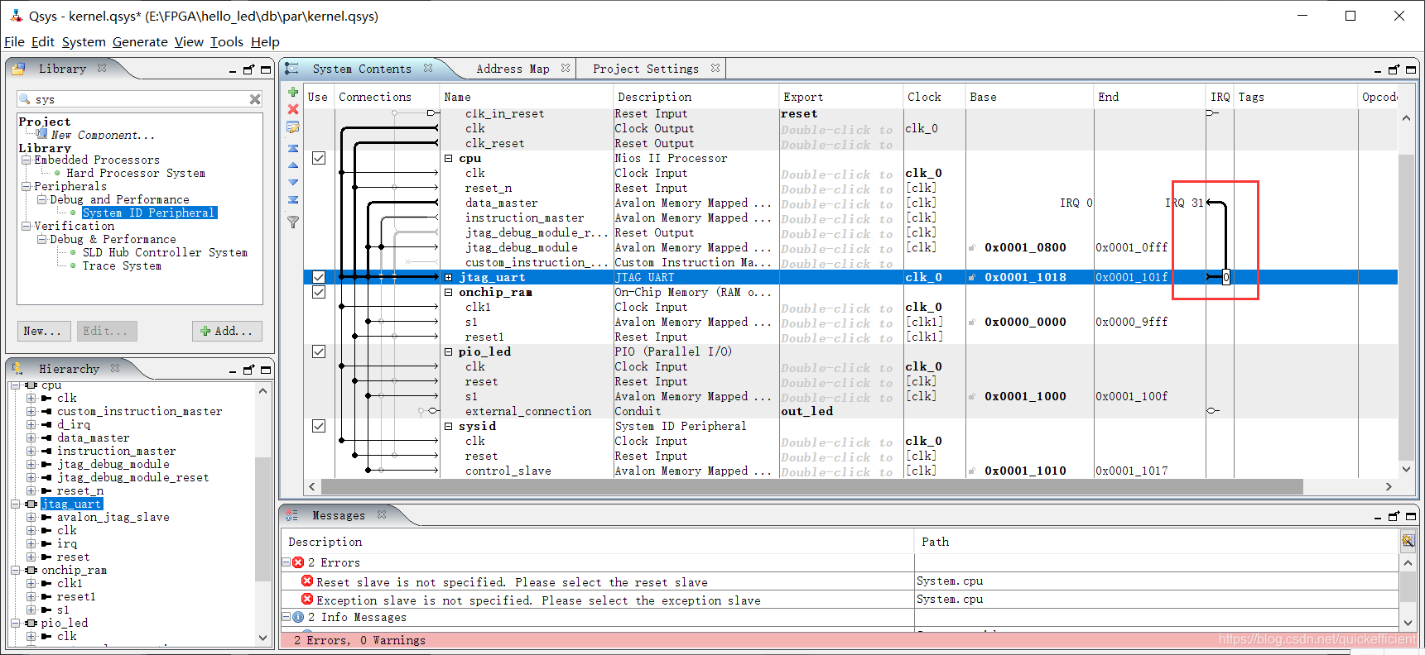Collapse the 2 Errors message group
Viewport: 1425px width, 655px height.
286,562
